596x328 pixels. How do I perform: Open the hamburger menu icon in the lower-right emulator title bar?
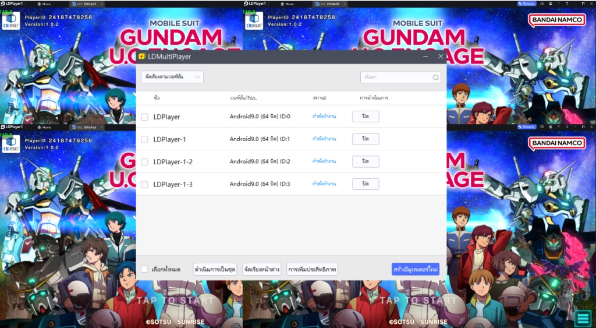[558, 126]
